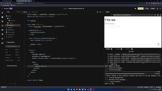Click the preview forward arrow
Viewport: 162px width, 91px height.
coord(108,15)
